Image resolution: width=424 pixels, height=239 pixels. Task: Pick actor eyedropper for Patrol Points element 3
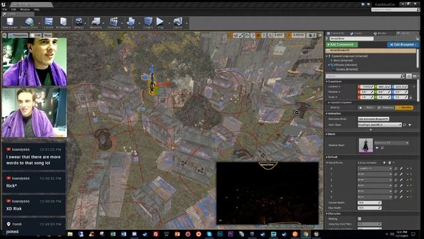(x=401, y=186)
